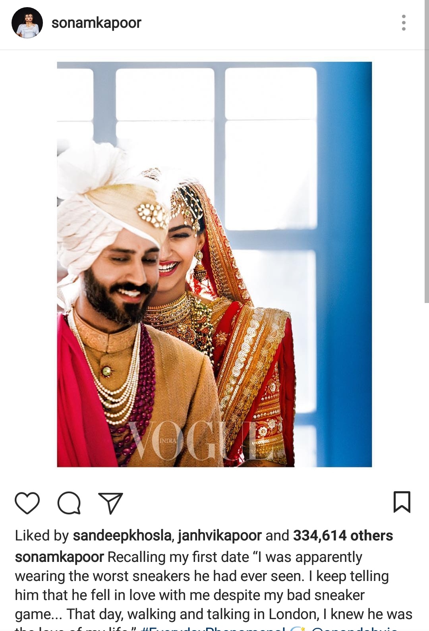Open janhvikapoor's profile from likes

click(220, 536)
